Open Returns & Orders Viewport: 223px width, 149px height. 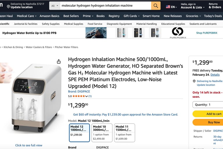(x=215, y=6)
